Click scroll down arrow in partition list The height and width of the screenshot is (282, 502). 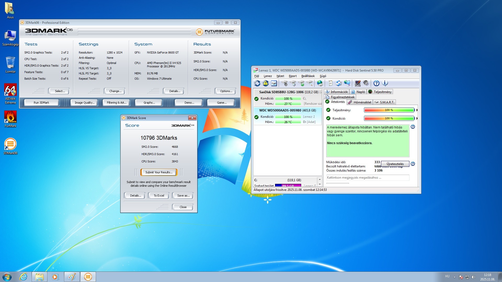click(320, 184)
